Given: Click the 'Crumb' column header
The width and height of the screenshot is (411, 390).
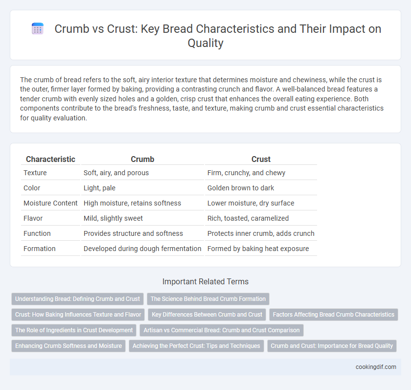Looking at the screenshot, I should [x=142, y=159].
